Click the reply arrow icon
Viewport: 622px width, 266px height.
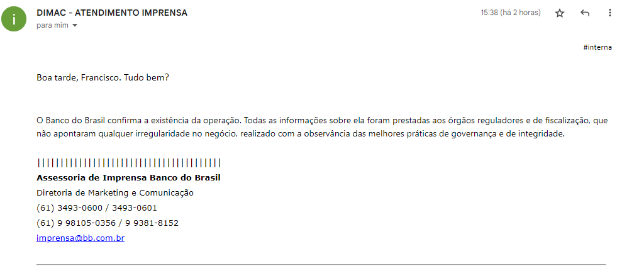click(x=585, y=13)
